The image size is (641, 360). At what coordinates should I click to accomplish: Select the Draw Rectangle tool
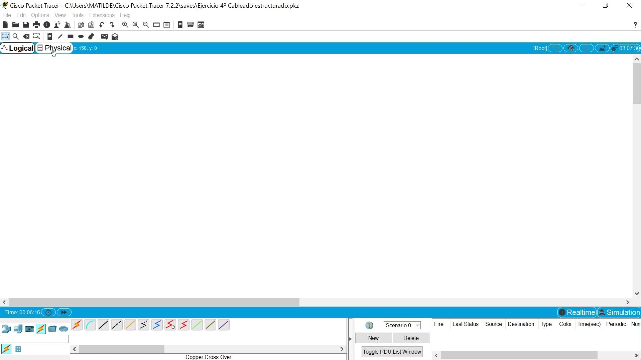71,36
